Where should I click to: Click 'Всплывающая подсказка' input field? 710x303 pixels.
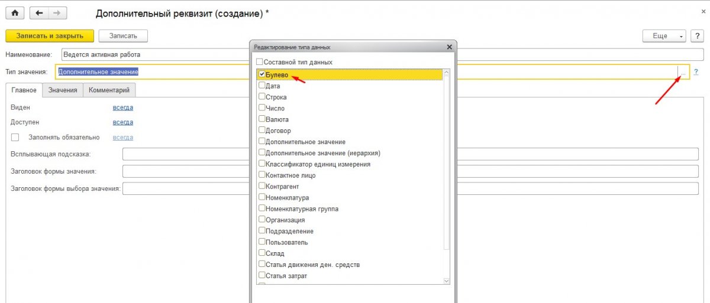(x=411, y=154)
